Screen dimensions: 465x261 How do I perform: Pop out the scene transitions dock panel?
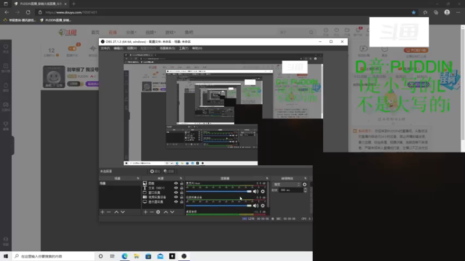305,179
